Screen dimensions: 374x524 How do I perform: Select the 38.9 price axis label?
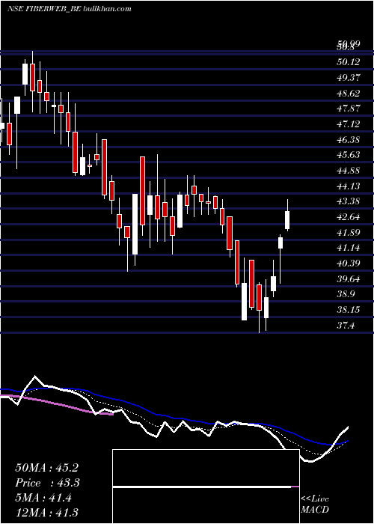(346, 294)
